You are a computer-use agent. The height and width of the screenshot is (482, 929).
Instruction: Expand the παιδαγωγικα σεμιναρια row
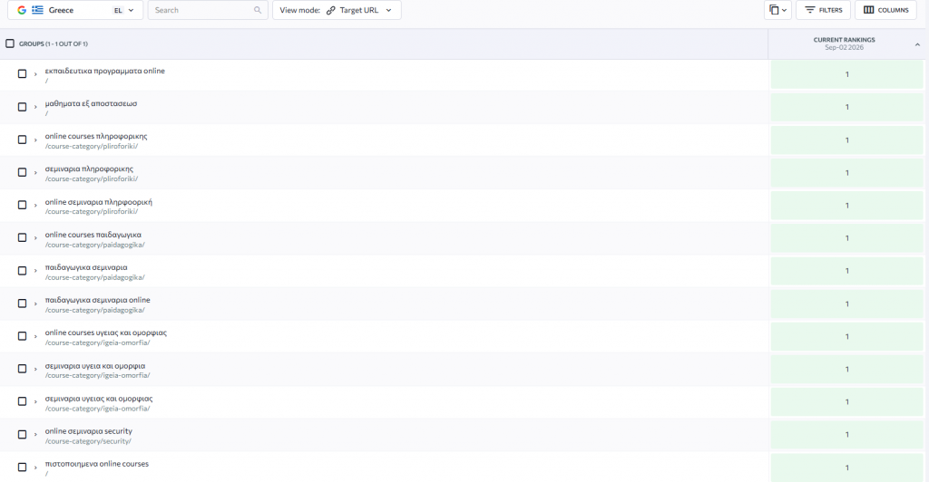click(x=35, y=271)
